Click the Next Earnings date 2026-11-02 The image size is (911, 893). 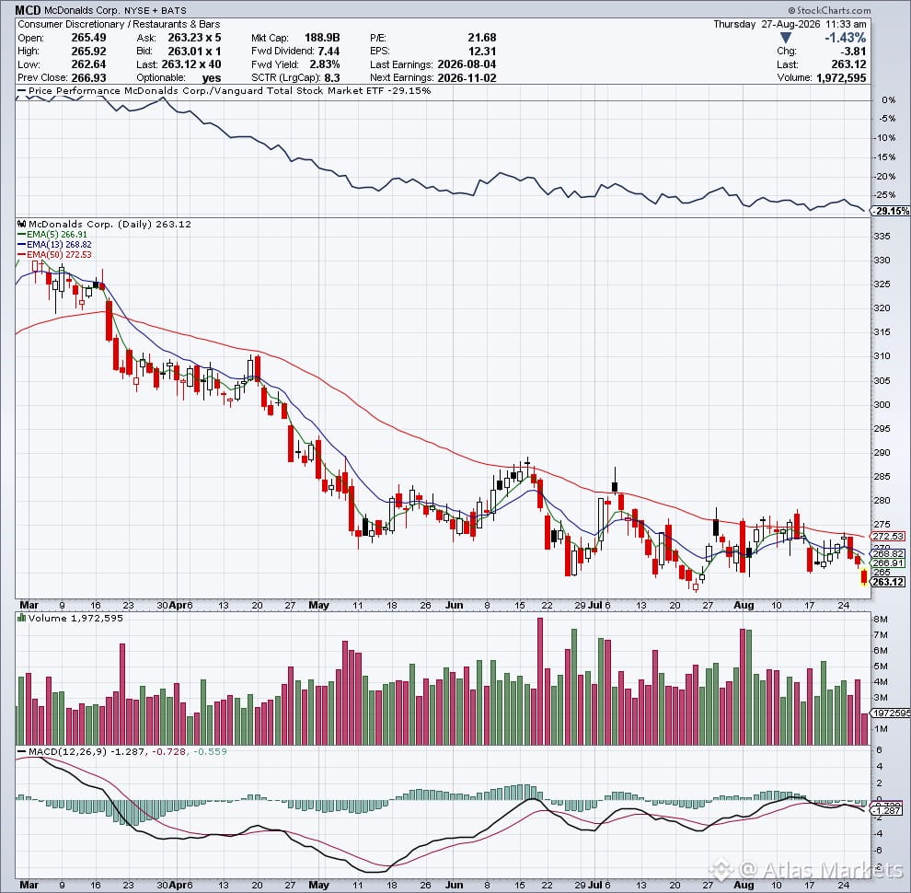click(x=467, y=77)
